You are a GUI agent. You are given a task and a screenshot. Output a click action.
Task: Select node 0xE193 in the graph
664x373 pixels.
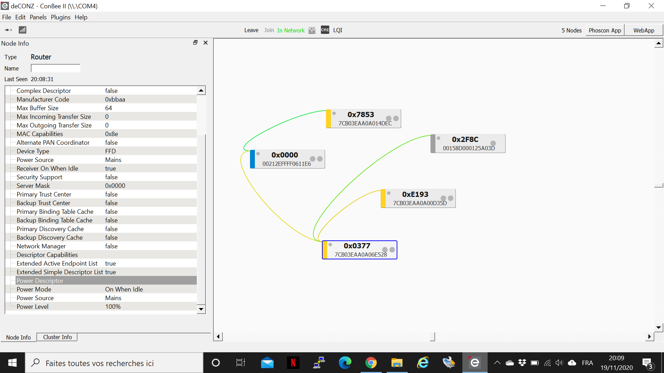(x=418, y=199)
